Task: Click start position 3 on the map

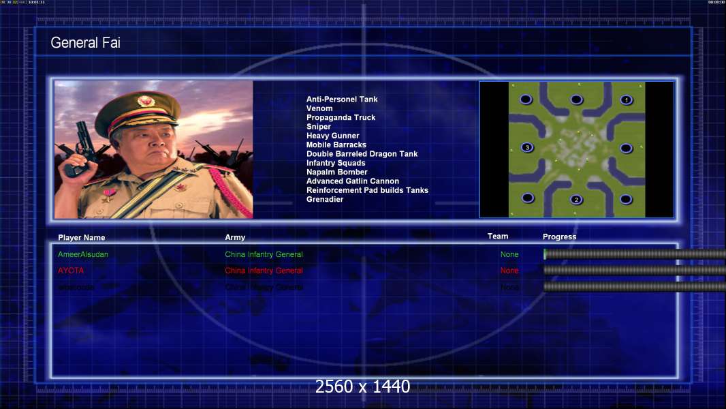Action: [x=527, y=147]
